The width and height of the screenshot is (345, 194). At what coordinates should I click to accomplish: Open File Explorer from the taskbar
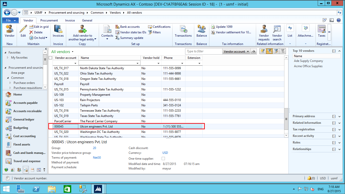tap(52, 189)
